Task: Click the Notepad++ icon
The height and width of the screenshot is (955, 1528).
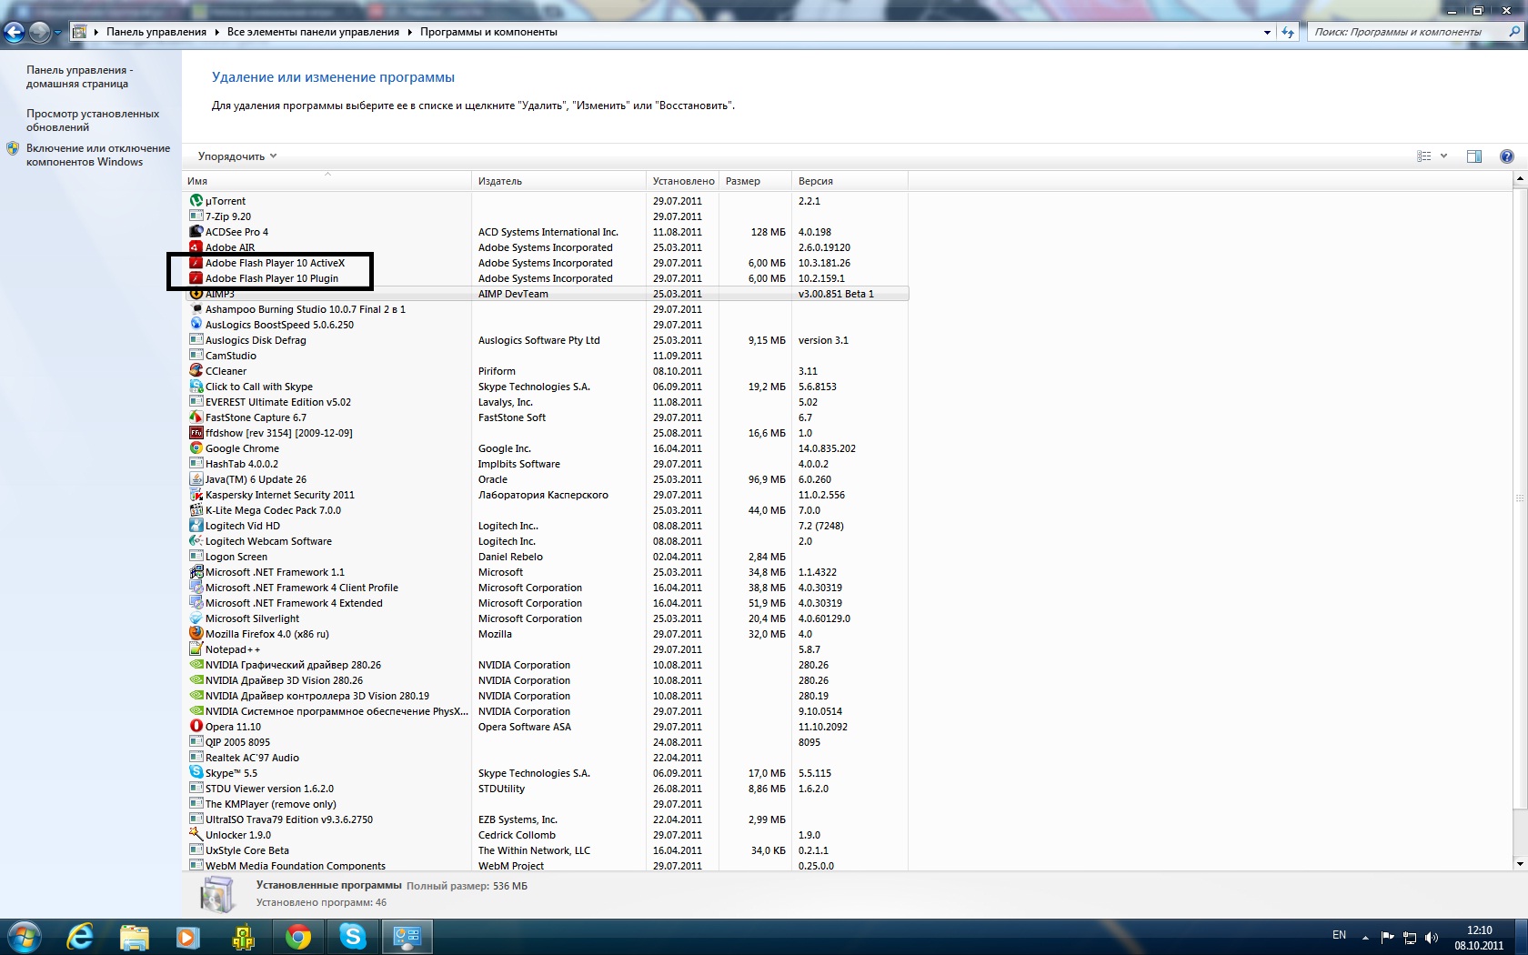Action: [x=196, y=649]
